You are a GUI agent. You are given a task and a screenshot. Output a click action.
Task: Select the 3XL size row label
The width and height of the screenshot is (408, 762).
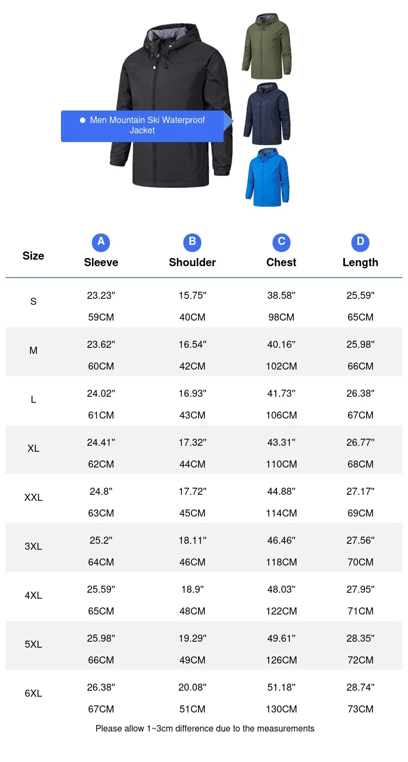[33, 546]
